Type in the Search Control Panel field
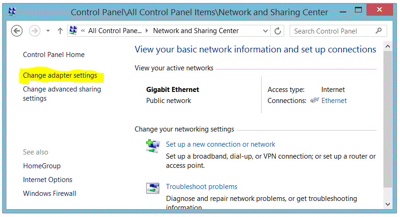 pos(332,31)
